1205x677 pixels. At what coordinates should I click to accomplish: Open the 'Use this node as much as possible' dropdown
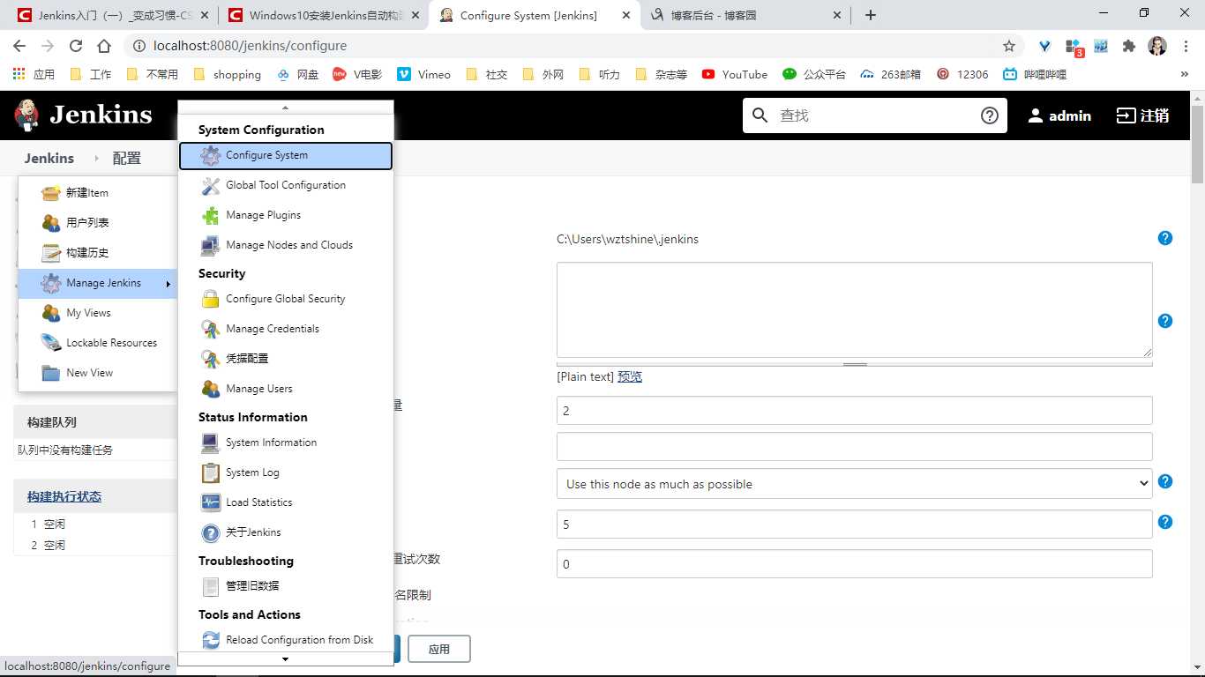click(854, 484)
